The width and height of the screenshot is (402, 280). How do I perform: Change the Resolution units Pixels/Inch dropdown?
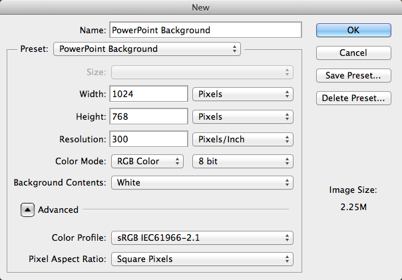coord(242,140)
